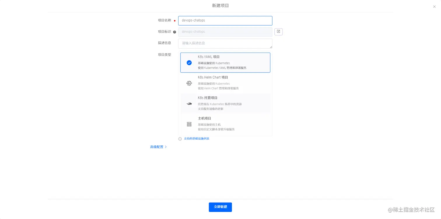
Task: Focus the 项目名称 input field
Action: (225, 21)
